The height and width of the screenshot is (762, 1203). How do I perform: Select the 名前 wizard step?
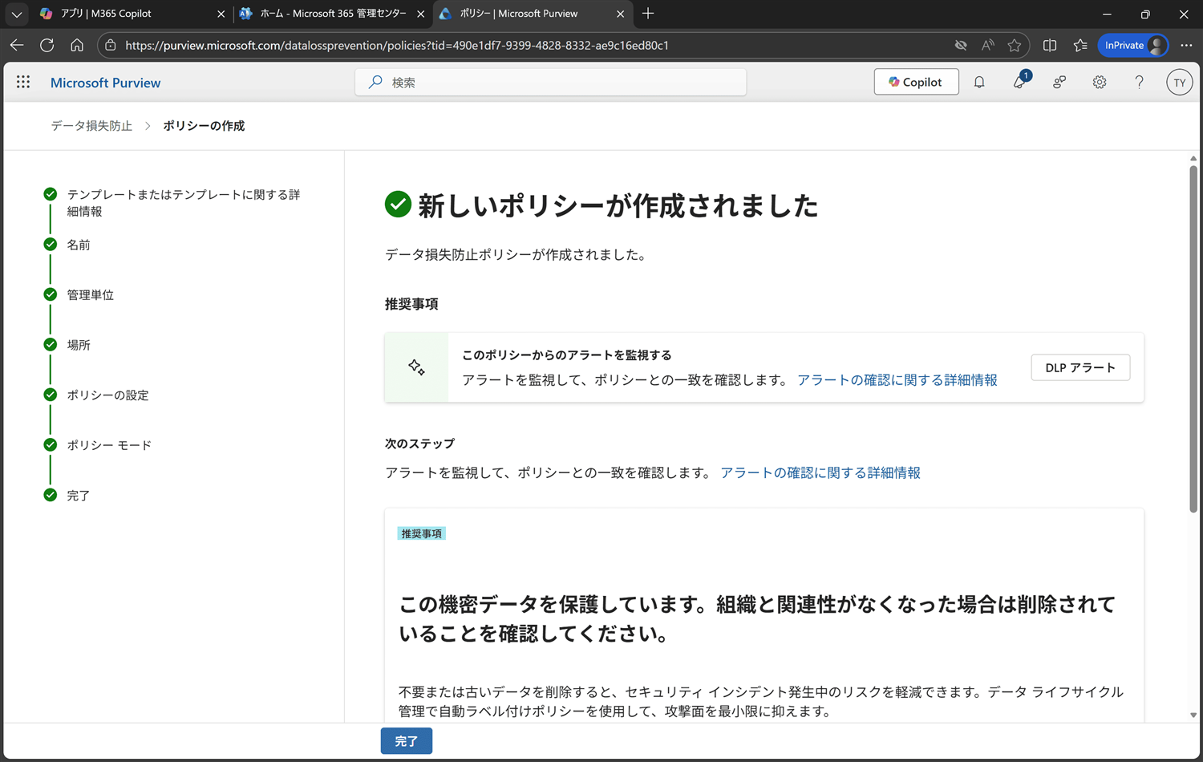pyautogui.click(x=79, y=245)
